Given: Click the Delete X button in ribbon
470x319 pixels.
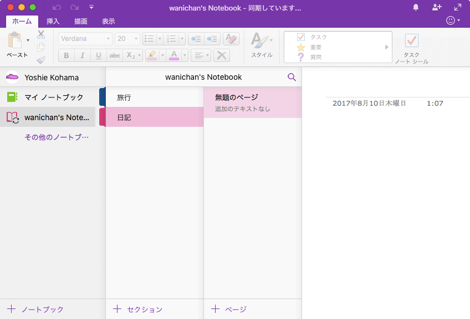Looking at the screenshot, I should pos(222,55).
